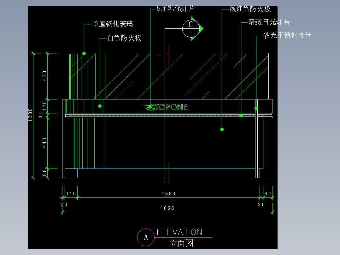Screen dimensions: 340x255
Task: Click the 1080 overall height dimension
Action: tap(30, 115)
